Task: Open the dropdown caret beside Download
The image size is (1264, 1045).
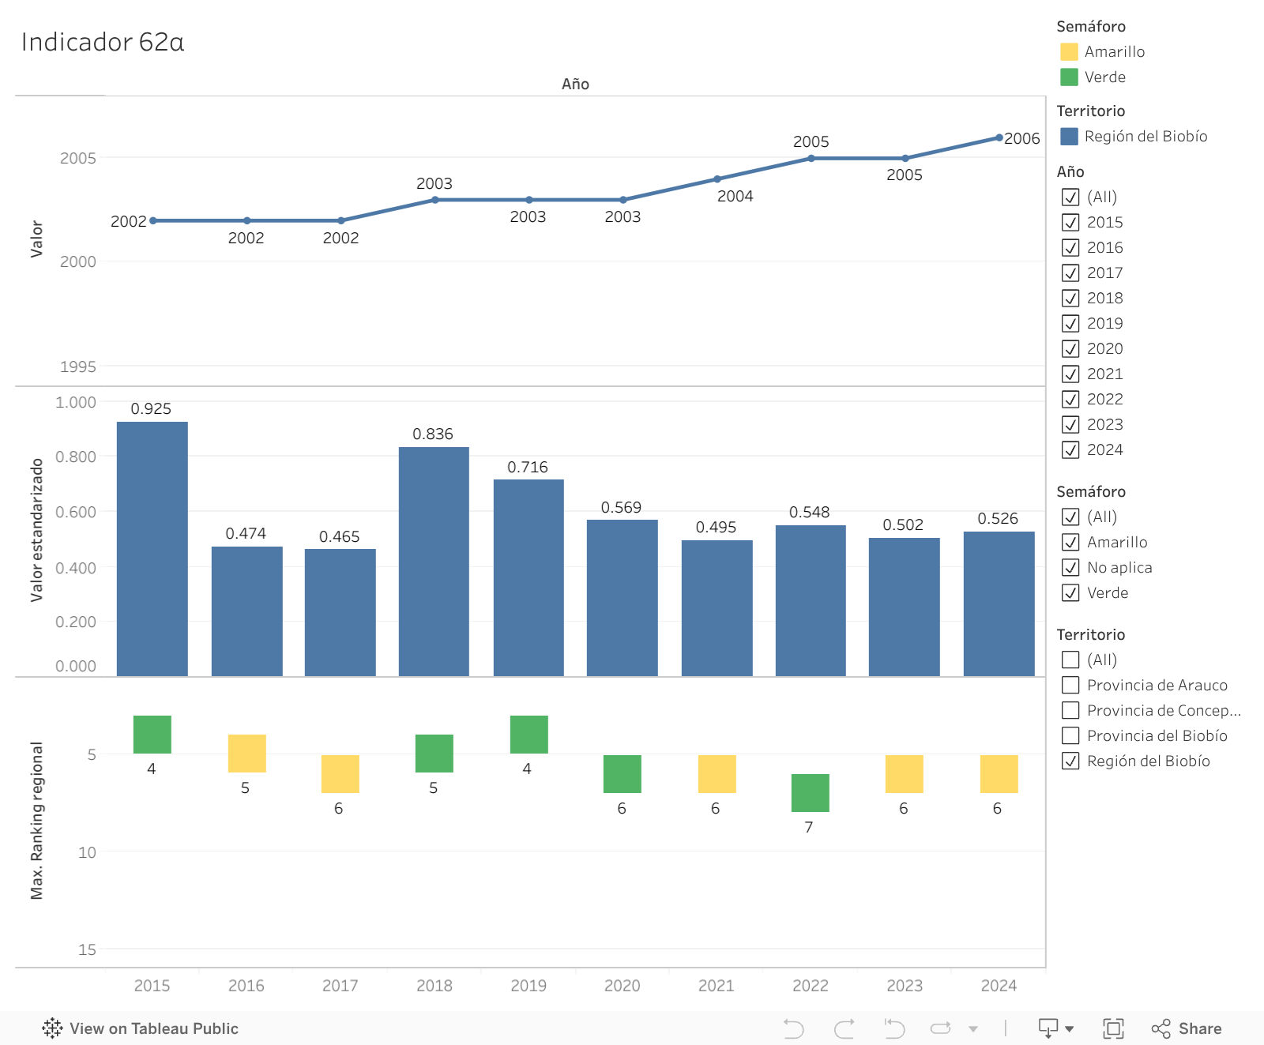Action: tap(1070, 1028)
